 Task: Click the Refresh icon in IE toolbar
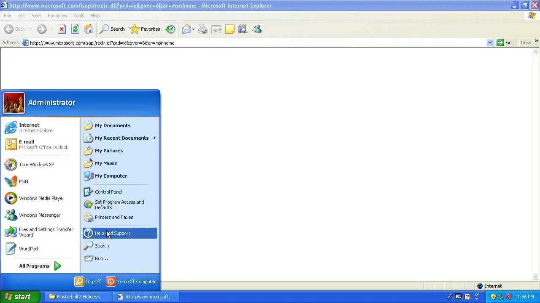(75, 29)
